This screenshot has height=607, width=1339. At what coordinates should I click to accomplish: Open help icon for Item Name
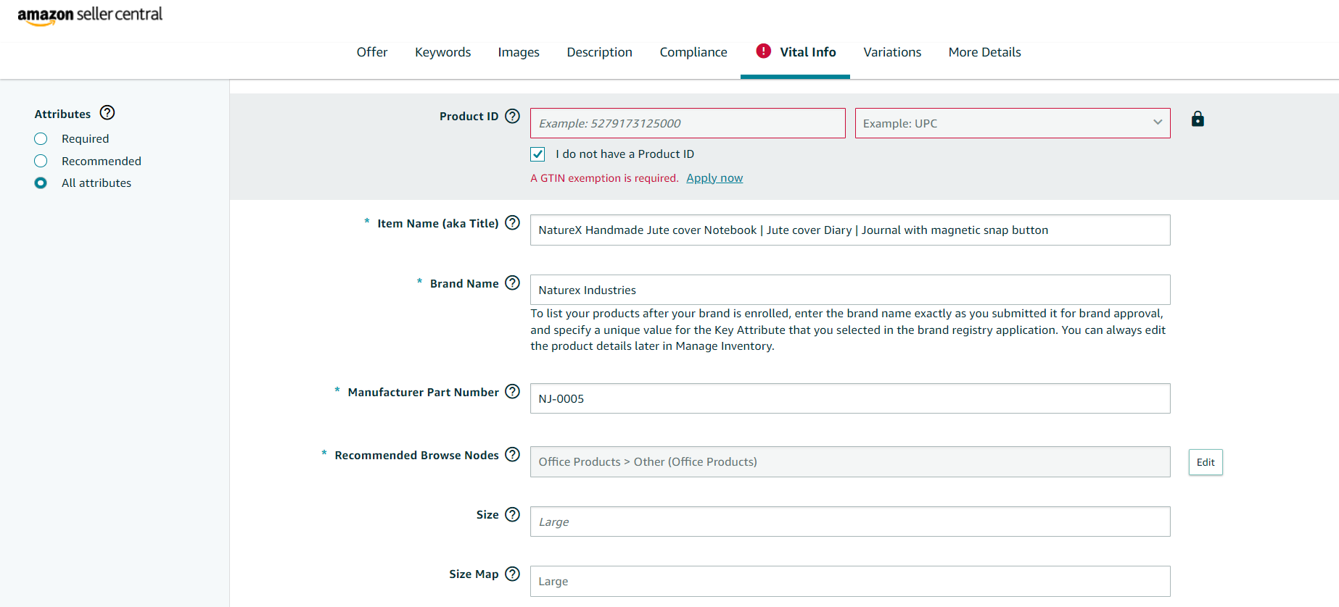[513, 223]
